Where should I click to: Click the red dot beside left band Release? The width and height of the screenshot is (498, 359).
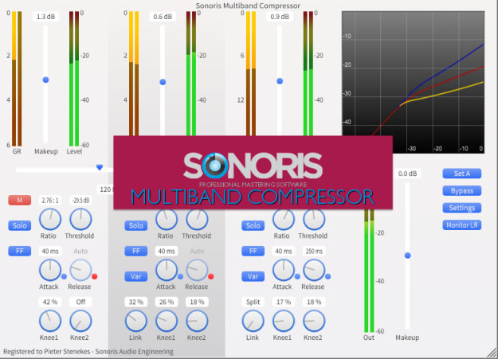[x=94, y=276]
